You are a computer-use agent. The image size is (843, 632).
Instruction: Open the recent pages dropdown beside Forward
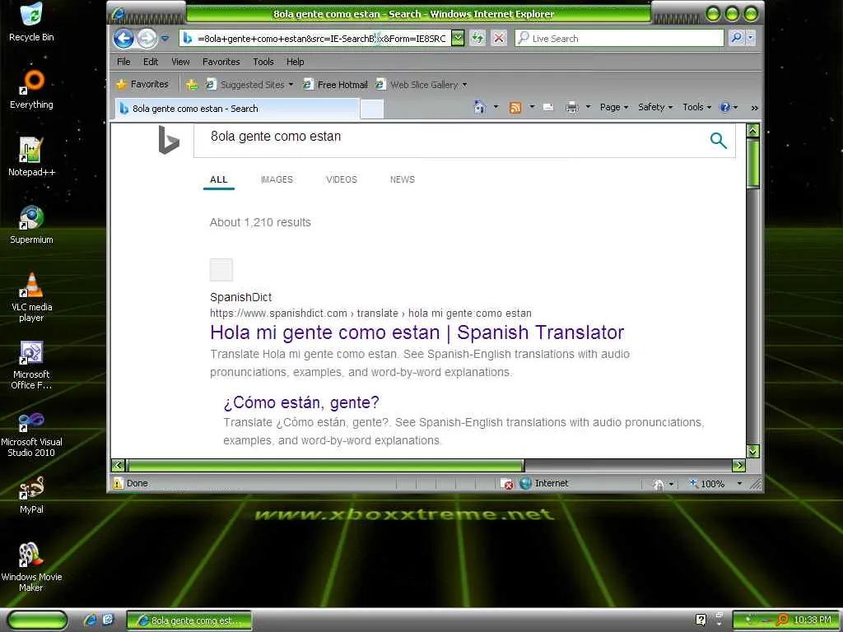pyautogui.click(x=165, y=39)
